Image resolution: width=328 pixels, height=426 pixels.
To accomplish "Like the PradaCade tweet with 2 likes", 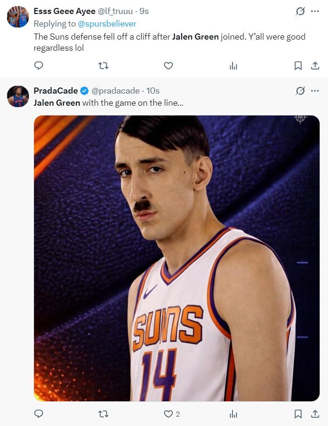I will pos(169,413).
